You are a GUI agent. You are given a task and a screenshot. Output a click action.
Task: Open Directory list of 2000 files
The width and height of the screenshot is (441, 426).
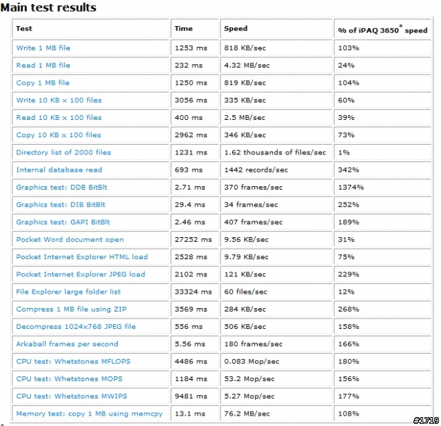(x=63, y=152)
